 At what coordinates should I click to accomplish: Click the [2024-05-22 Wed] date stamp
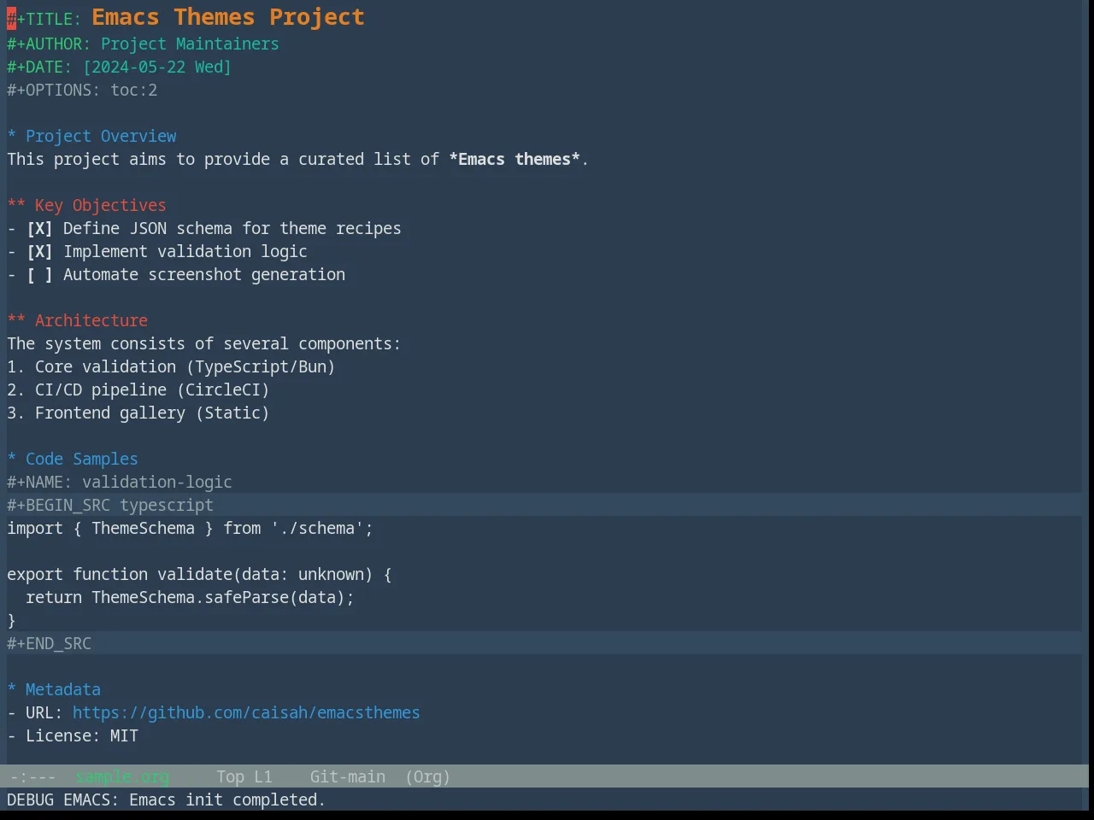(x=157, y=67)
